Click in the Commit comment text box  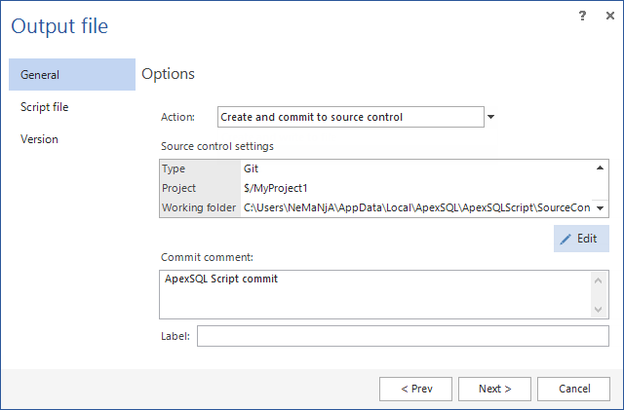(375, 294)
